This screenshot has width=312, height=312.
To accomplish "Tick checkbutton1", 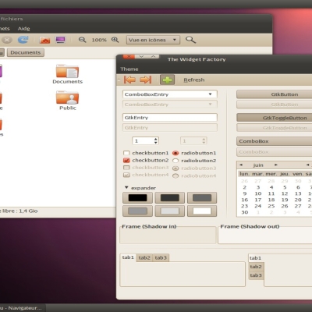I will [x=126, y=153].
